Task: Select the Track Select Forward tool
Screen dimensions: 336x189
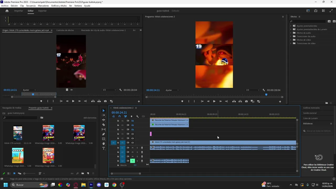Action: pyautogui.click(x=103, y=115)
